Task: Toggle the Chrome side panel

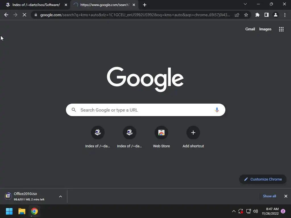Action: 267,15
